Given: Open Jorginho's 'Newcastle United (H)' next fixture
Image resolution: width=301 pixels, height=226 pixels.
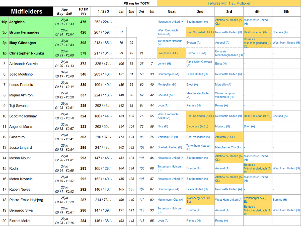Looking at the screenshot, I should [x=171, y=22].
